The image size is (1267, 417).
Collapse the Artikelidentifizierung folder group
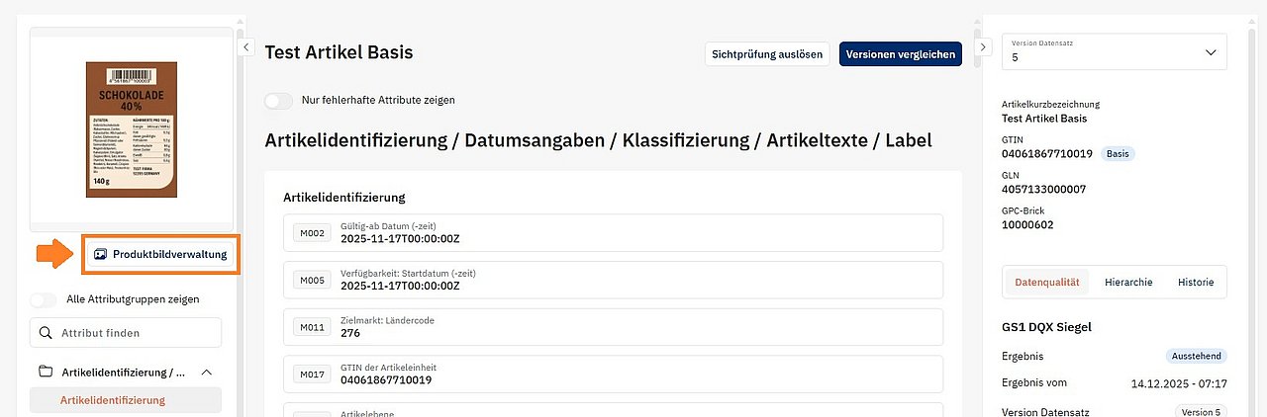pyautogui.click(x=207, y=373)
